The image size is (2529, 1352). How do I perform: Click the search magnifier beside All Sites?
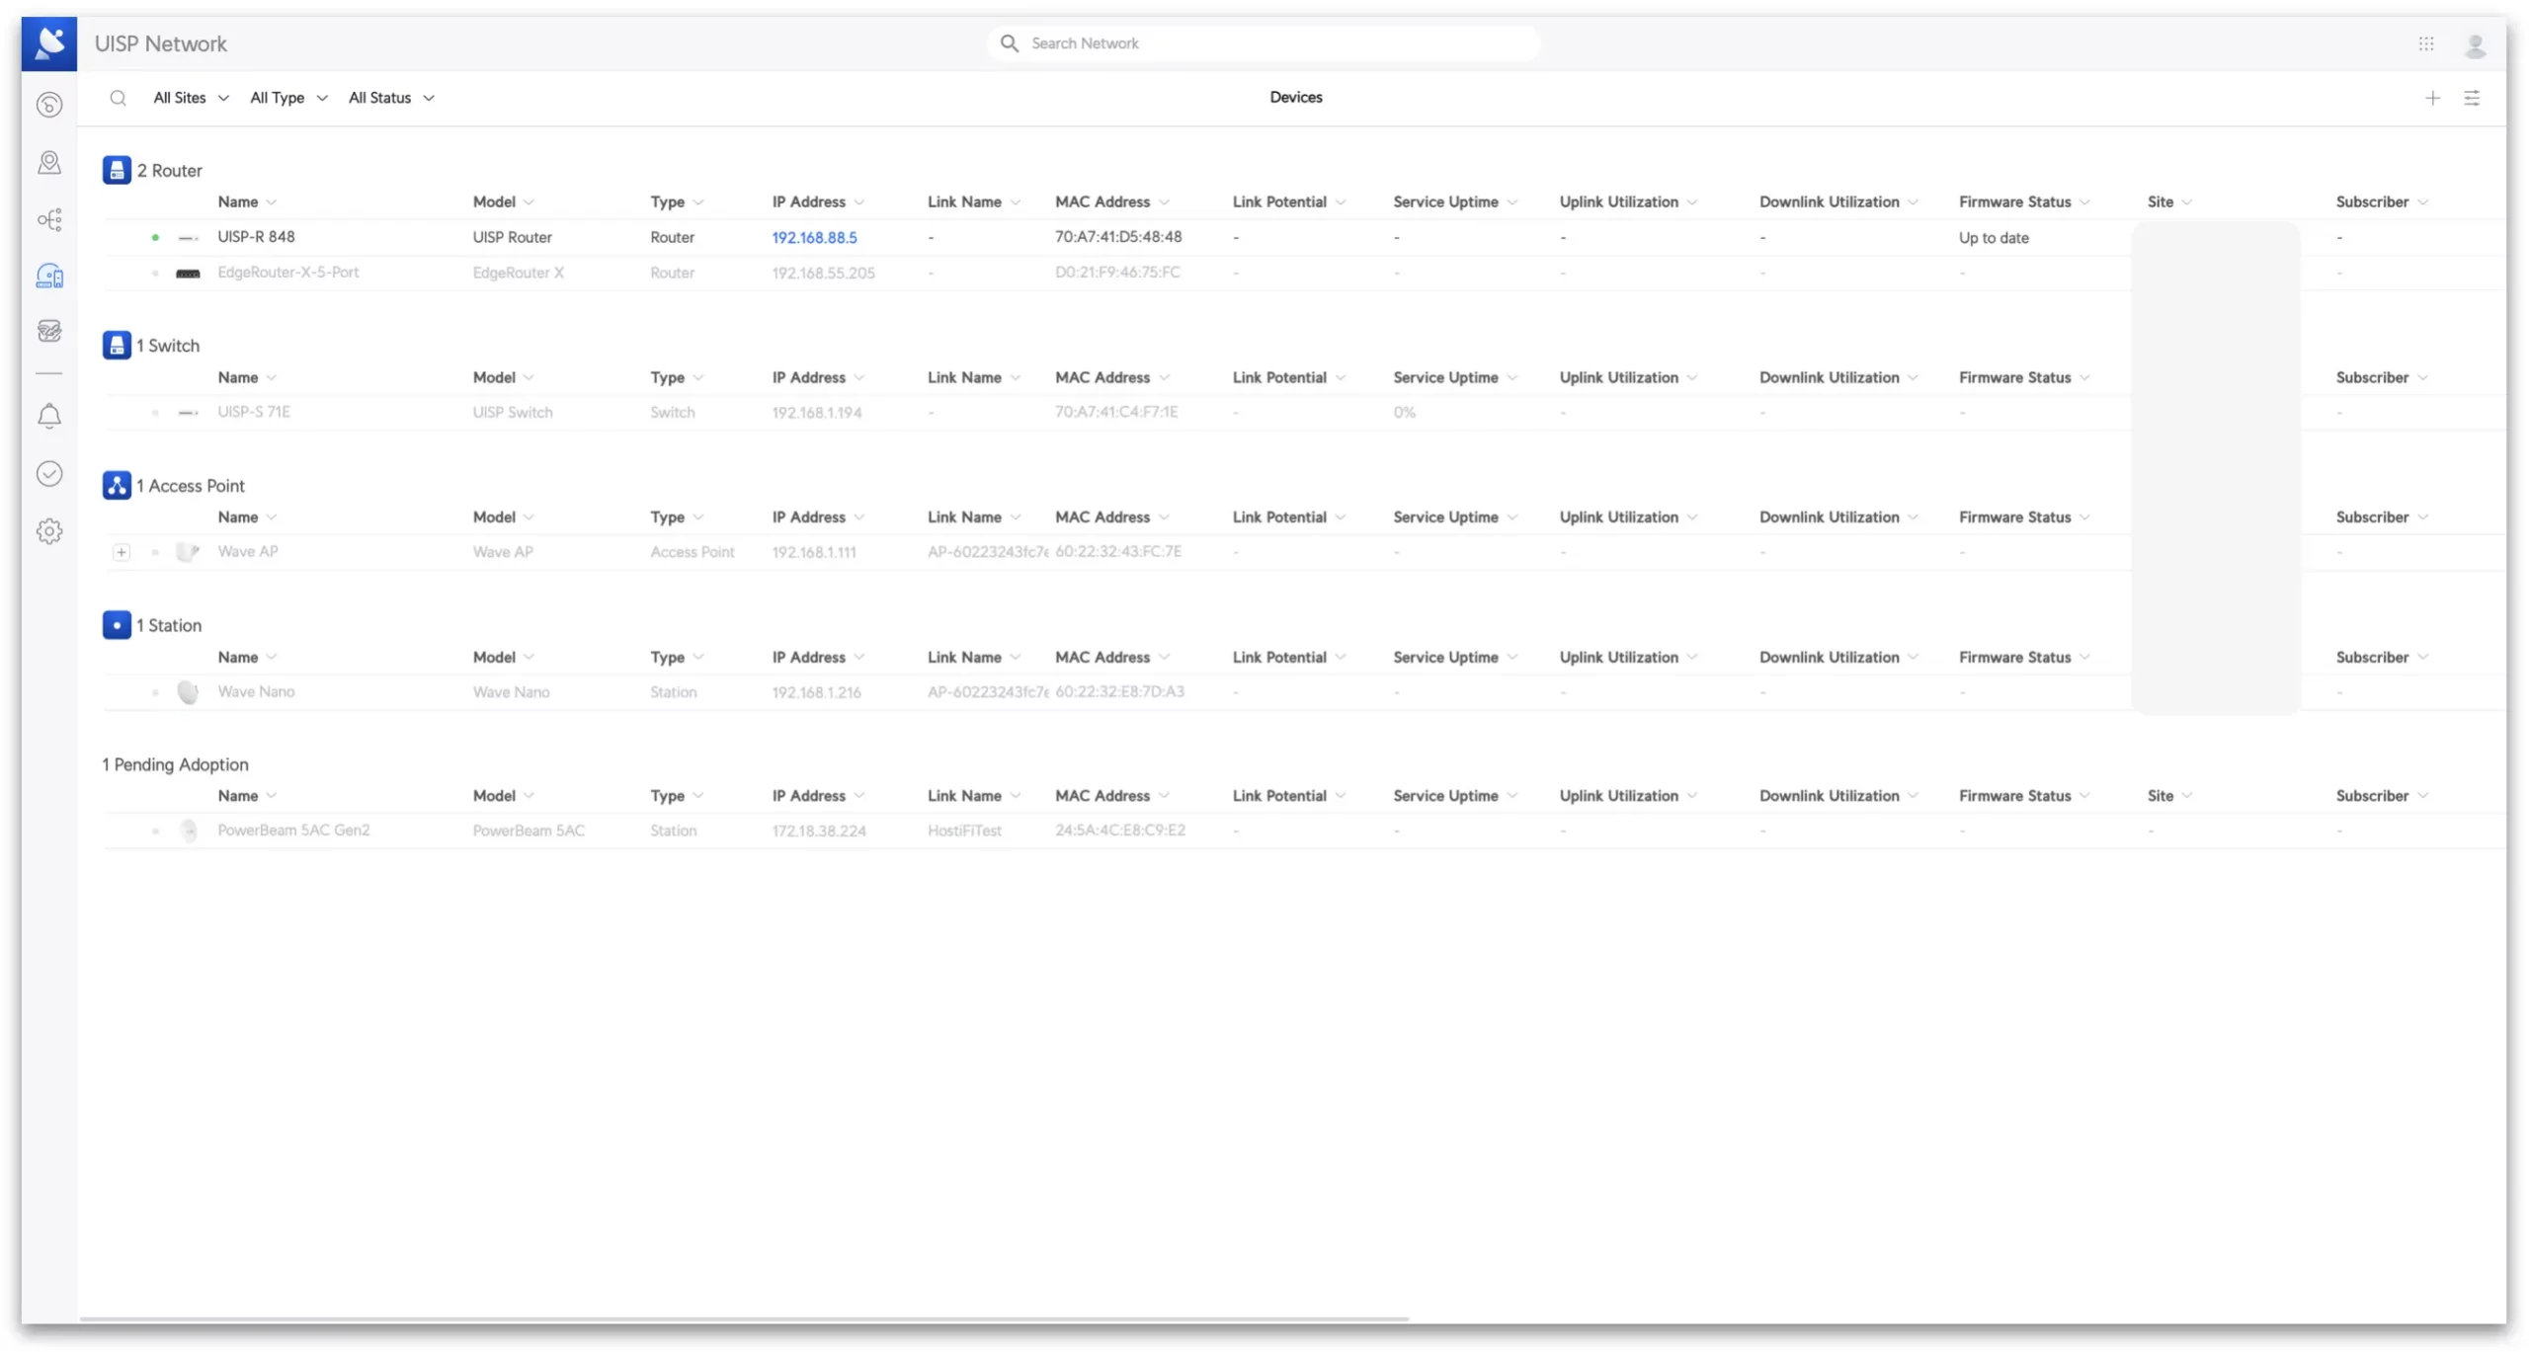point(119,98)
